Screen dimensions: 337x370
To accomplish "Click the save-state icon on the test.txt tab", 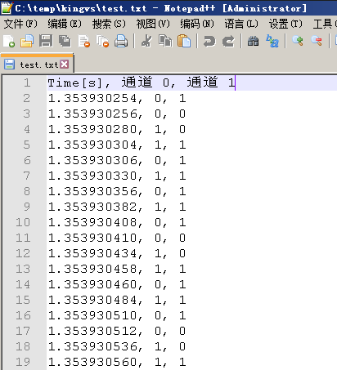I will click(9, 65).
